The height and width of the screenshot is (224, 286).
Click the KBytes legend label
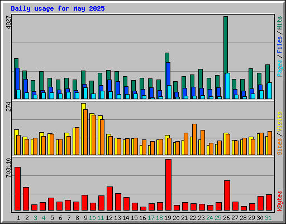(x=279, y=201)
